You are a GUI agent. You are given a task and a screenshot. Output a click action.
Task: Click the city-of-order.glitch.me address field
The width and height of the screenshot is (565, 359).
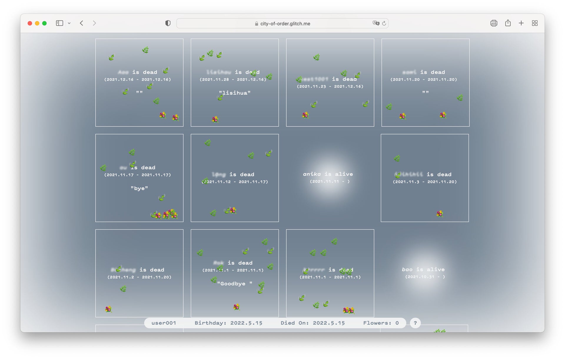(x=285, y=24)
